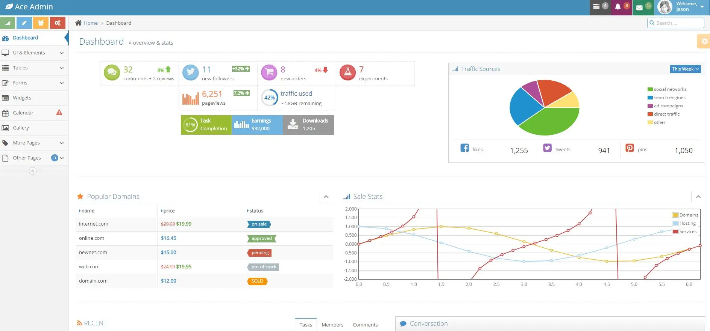Click the 42% traffic used progress circle

tap(269, 98)
